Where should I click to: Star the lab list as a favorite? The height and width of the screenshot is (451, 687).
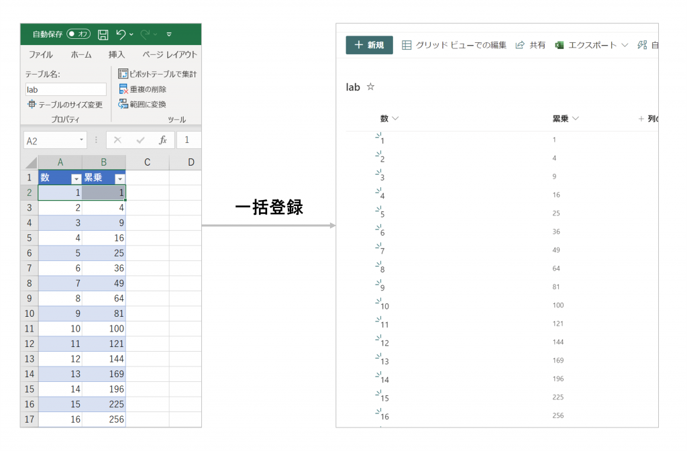point(370,87)
